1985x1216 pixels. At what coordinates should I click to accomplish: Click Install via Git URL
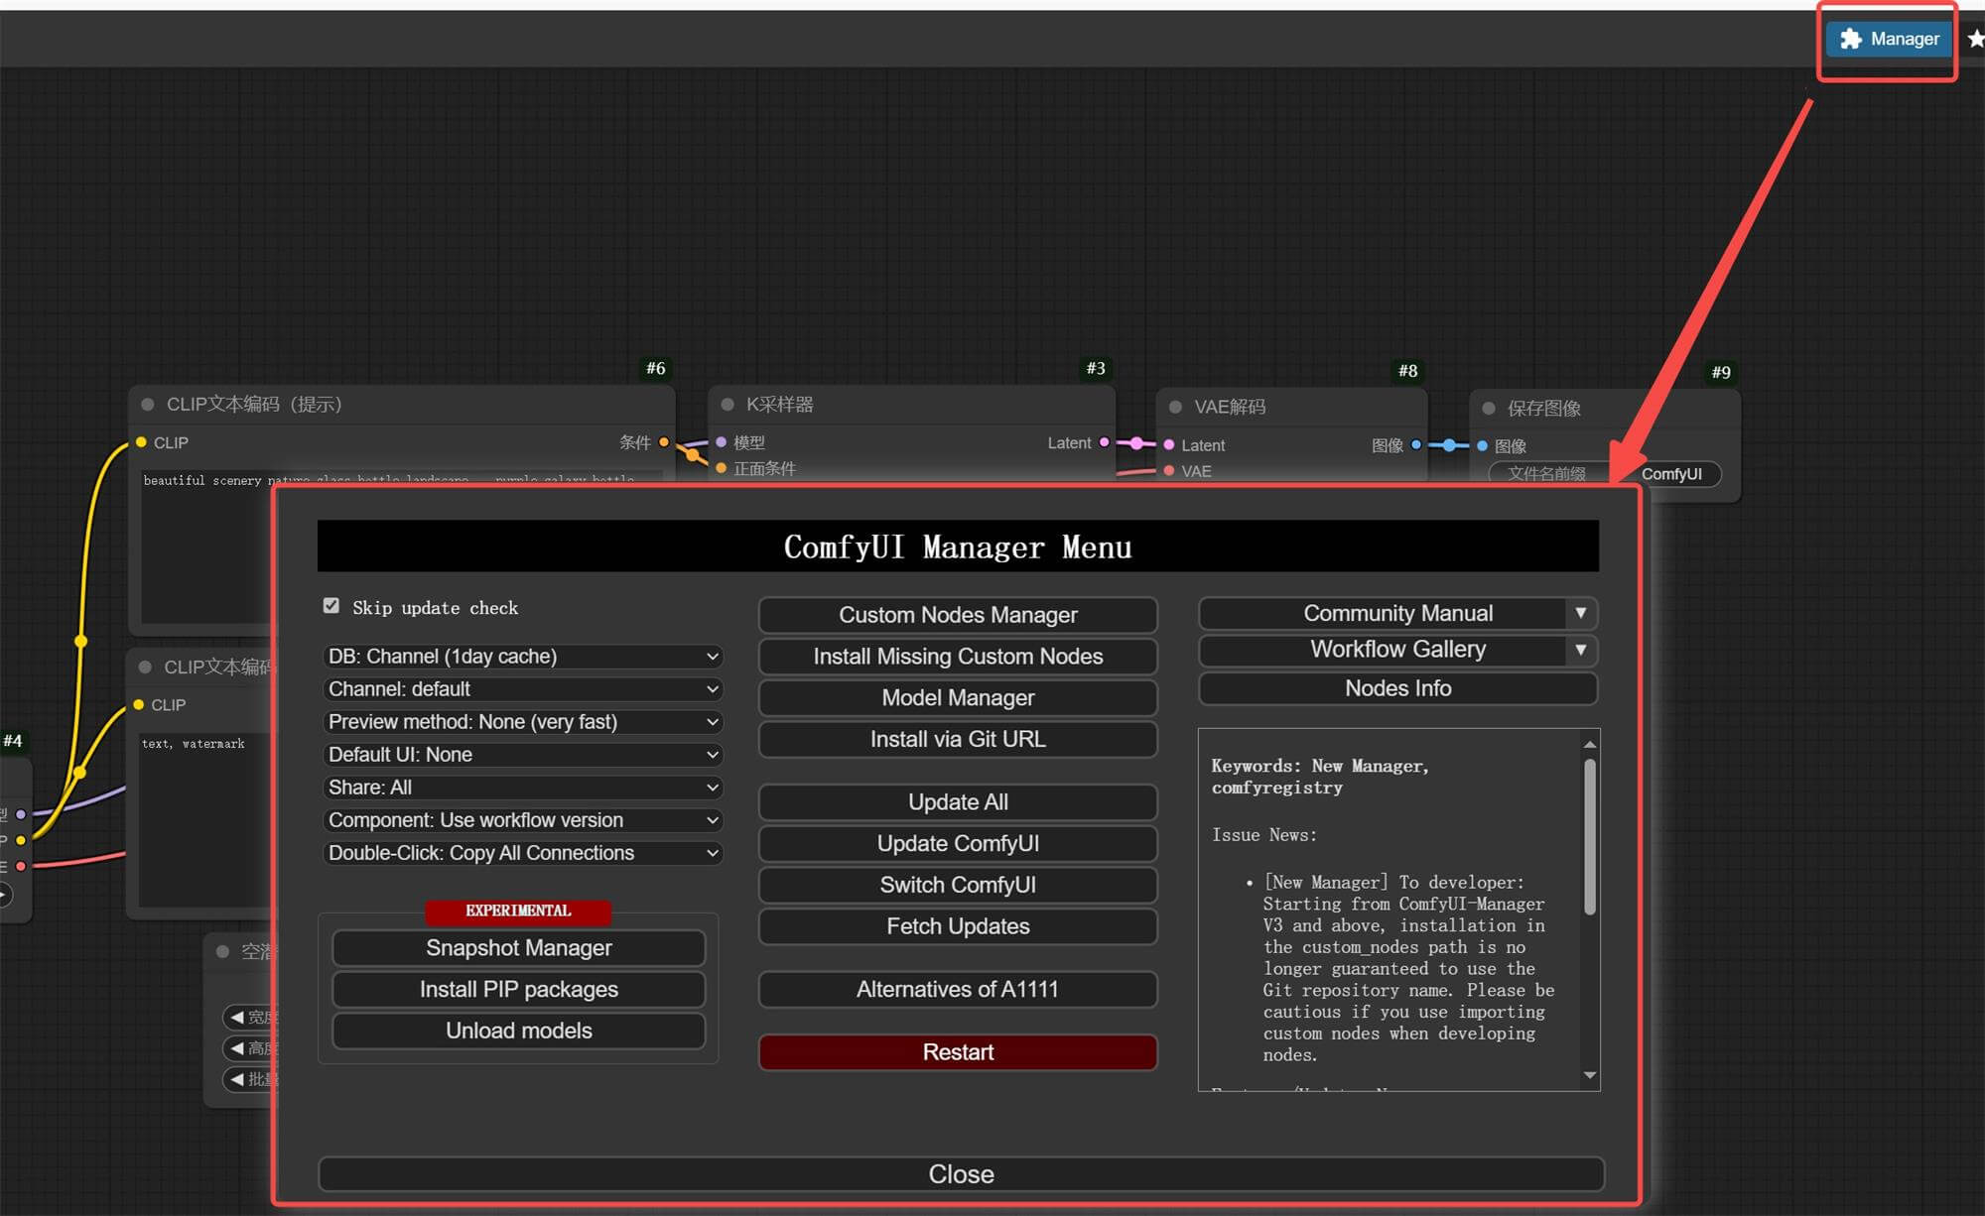click(958, 740)
